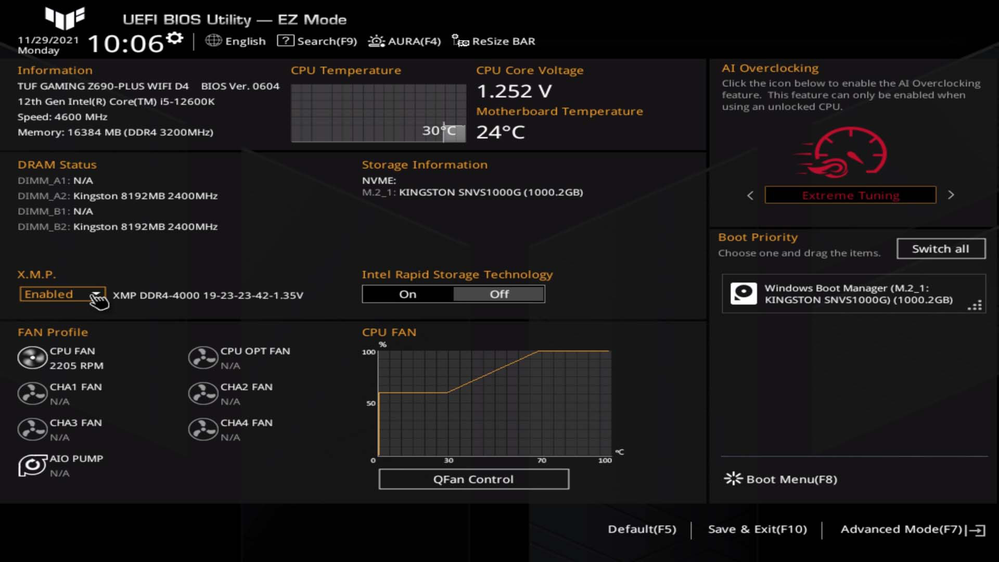
Task: Click the Boot Menu star icon
Action: coord(733,479)
